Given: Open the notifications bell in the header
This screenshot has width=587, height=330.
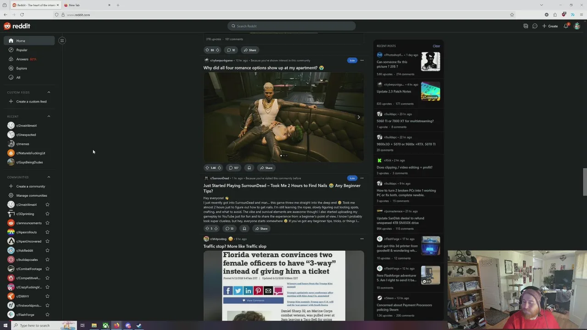Looking at the screenshot, I should click(566, 26).
